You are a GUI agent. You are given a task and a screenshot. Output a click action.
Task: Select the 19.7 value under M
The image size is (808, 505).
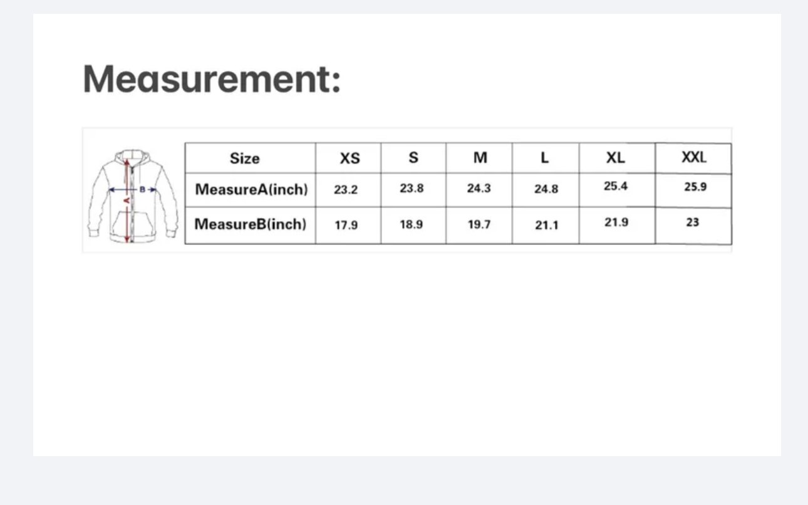479,224
